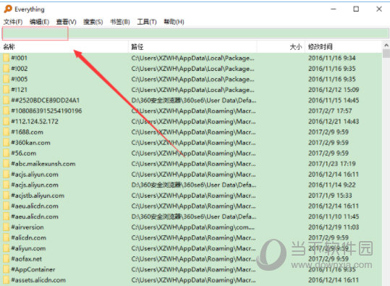390x286 pixels.
Task: Select the folder icon of ##2520BDCE89DD24A1
Action: tap(7, 101)
